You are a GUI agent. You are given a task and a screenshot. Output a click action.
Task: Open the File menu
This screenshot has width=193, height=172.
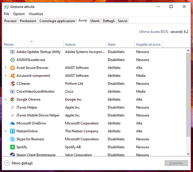point(7,14)
